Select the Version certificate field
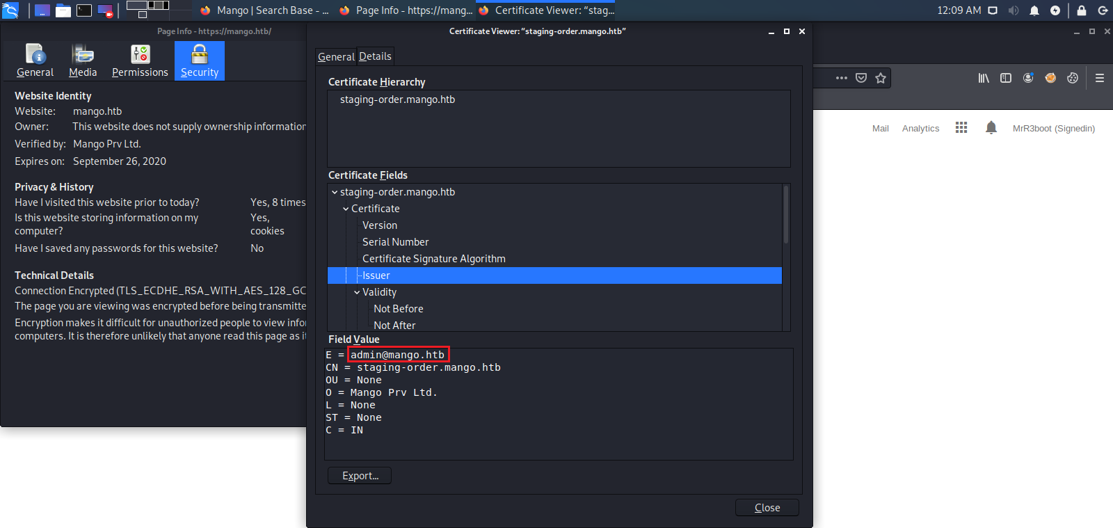 coord(380,225)
